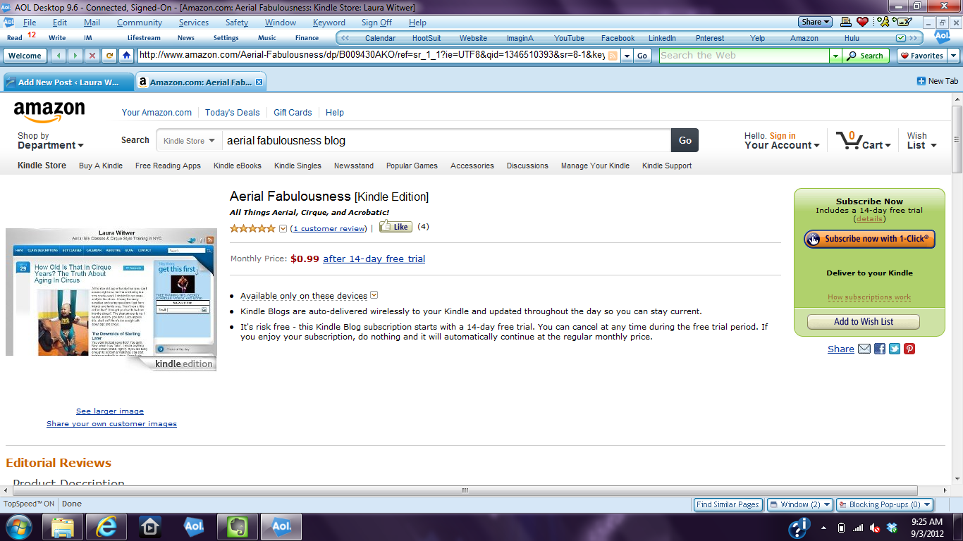The image size is (963, 541).
Task: Open Internet Explorer from the taskbar
Action: click(106, 526)
